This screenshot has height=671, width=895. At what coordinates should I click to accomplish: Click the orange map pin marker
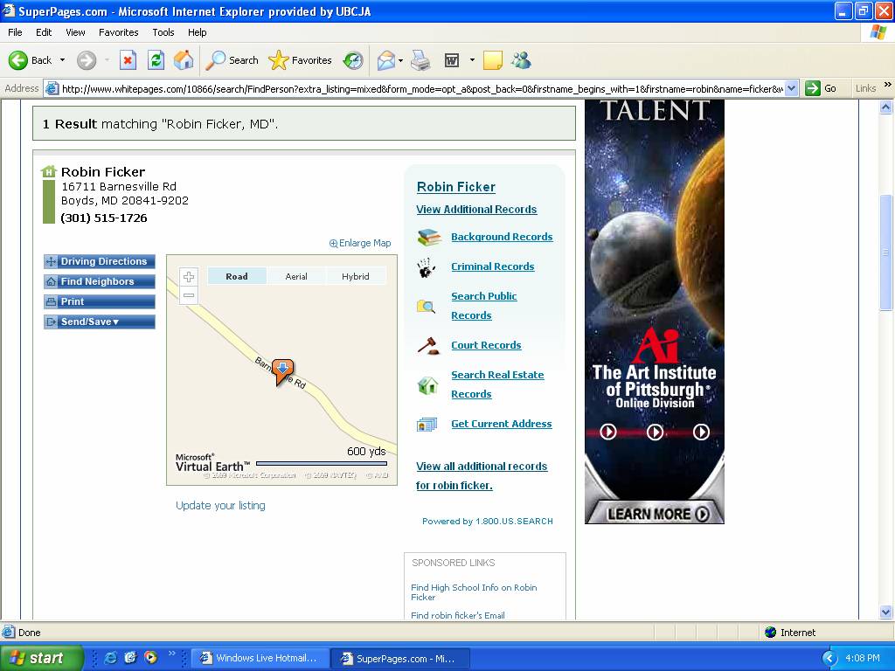tap(282, 370)
